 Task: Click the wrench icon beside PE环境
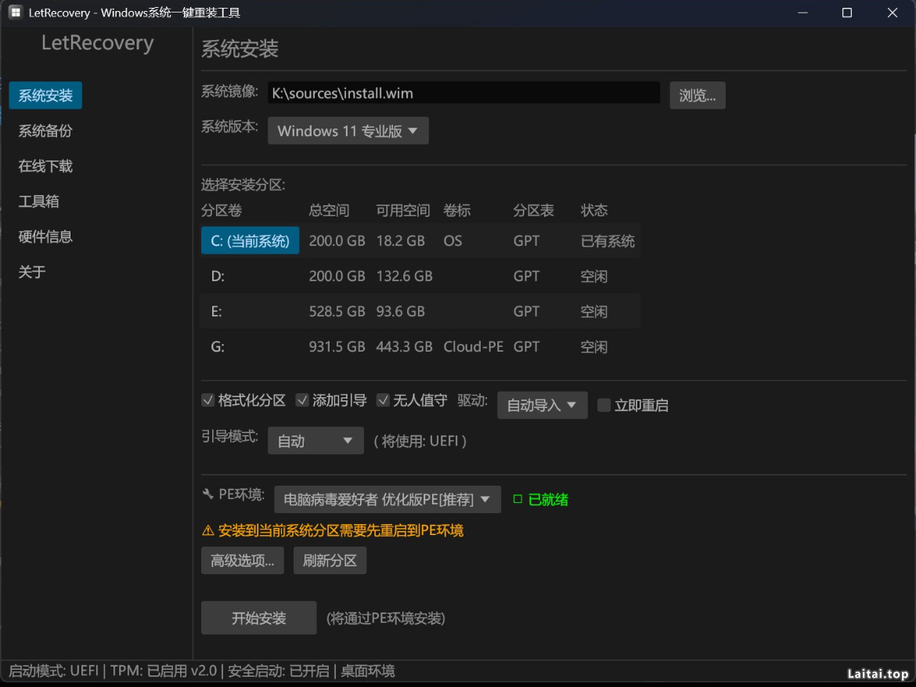pos(207,494)
